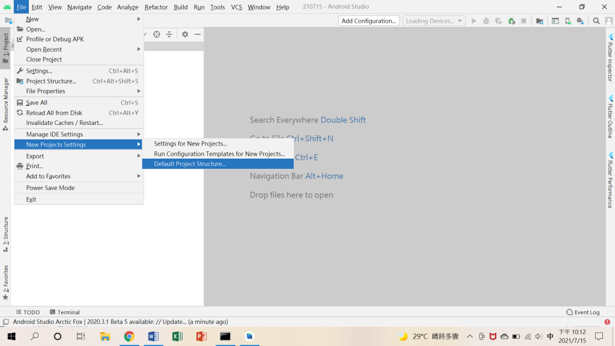Open the Refactor menu
The height and width of the screenshot is (346, 615).
[156, 7]
